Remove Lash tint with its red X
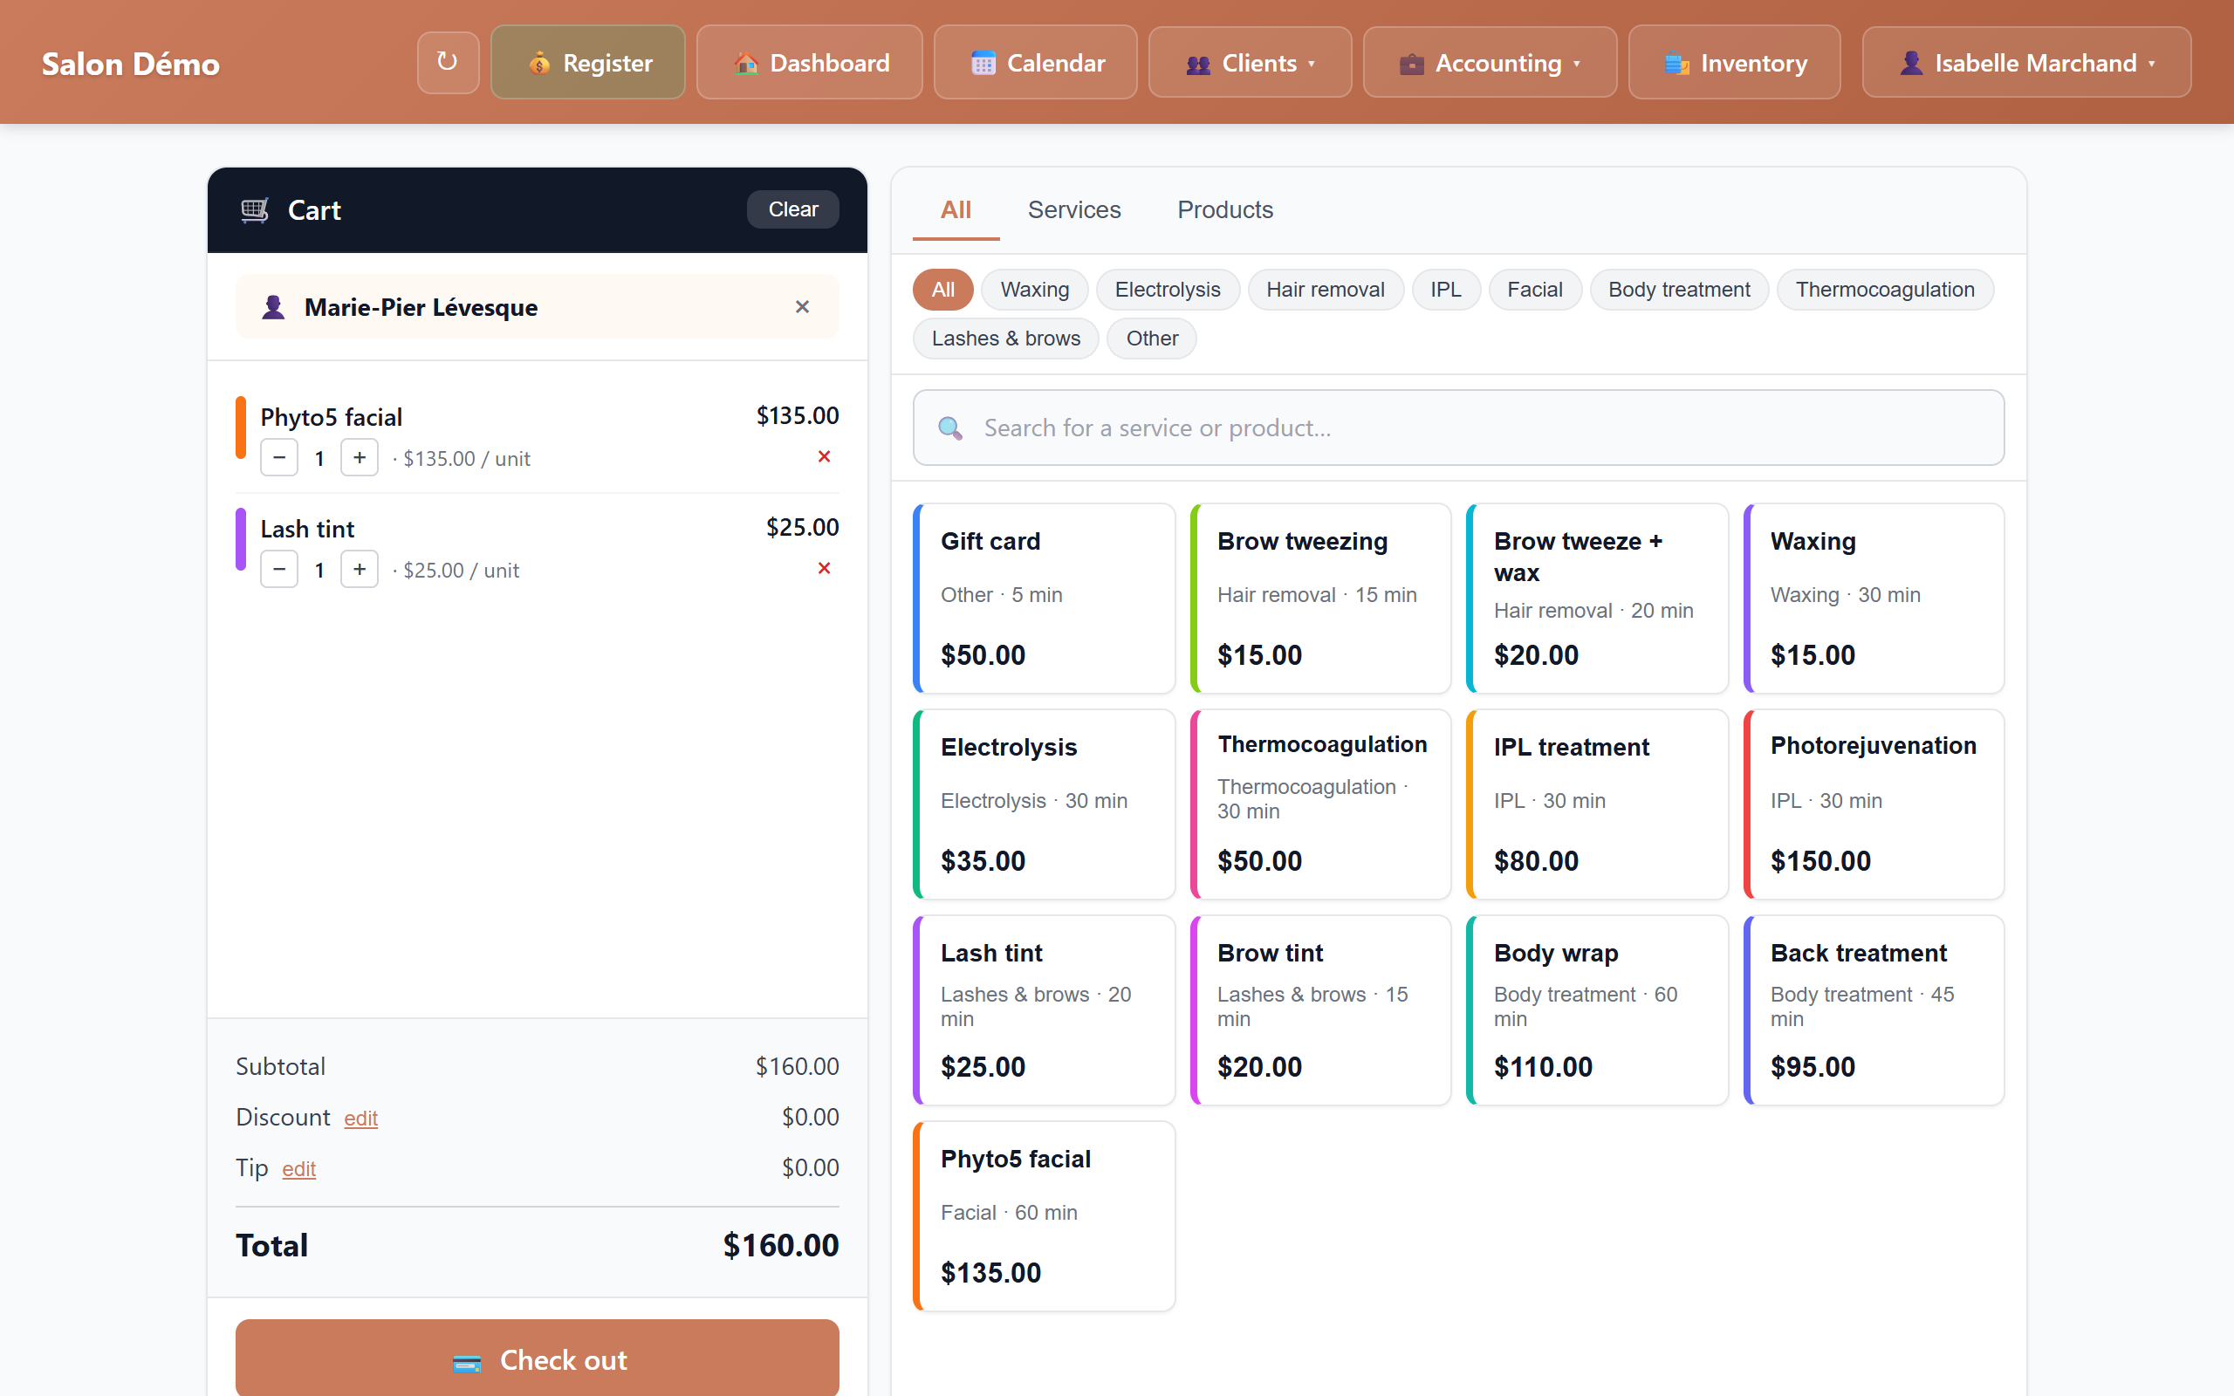The width and height of the screenshot is (2234, 1396). [825, 569]
